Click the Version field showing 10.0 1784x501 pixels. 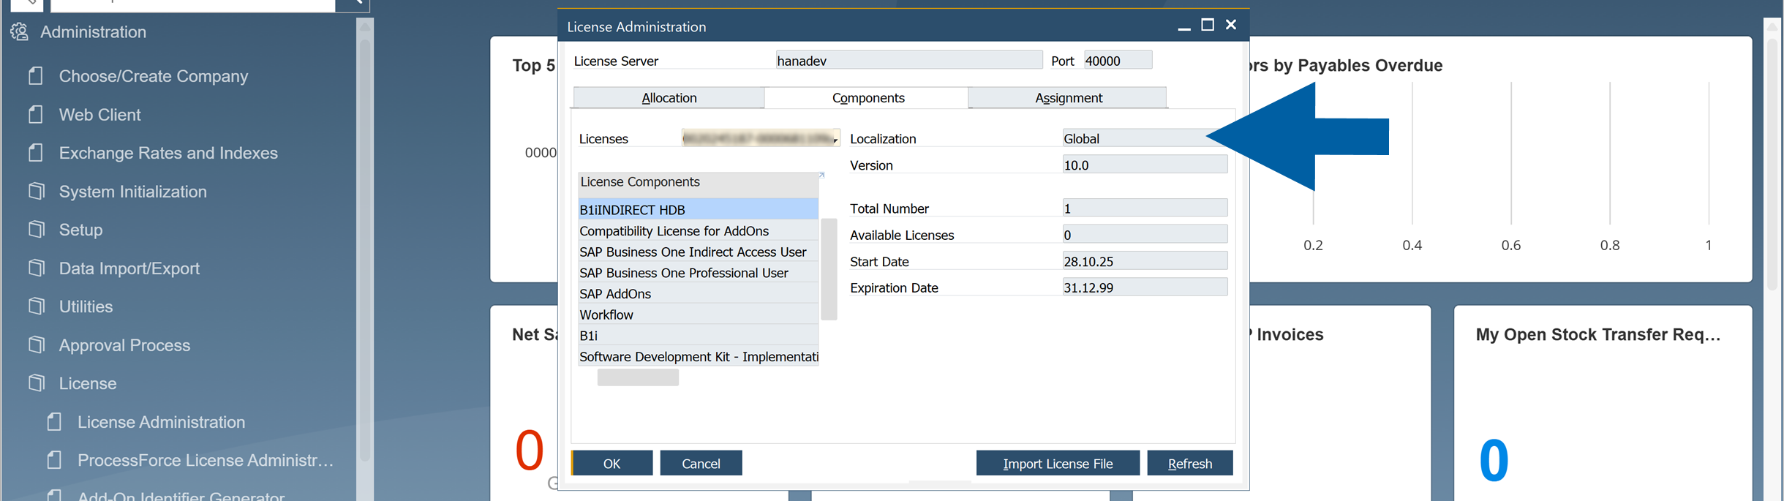1145,165
